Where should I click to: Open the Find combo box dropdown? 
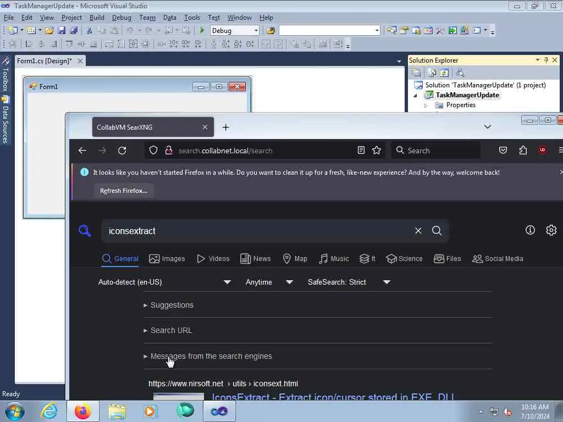click(377, 31)
